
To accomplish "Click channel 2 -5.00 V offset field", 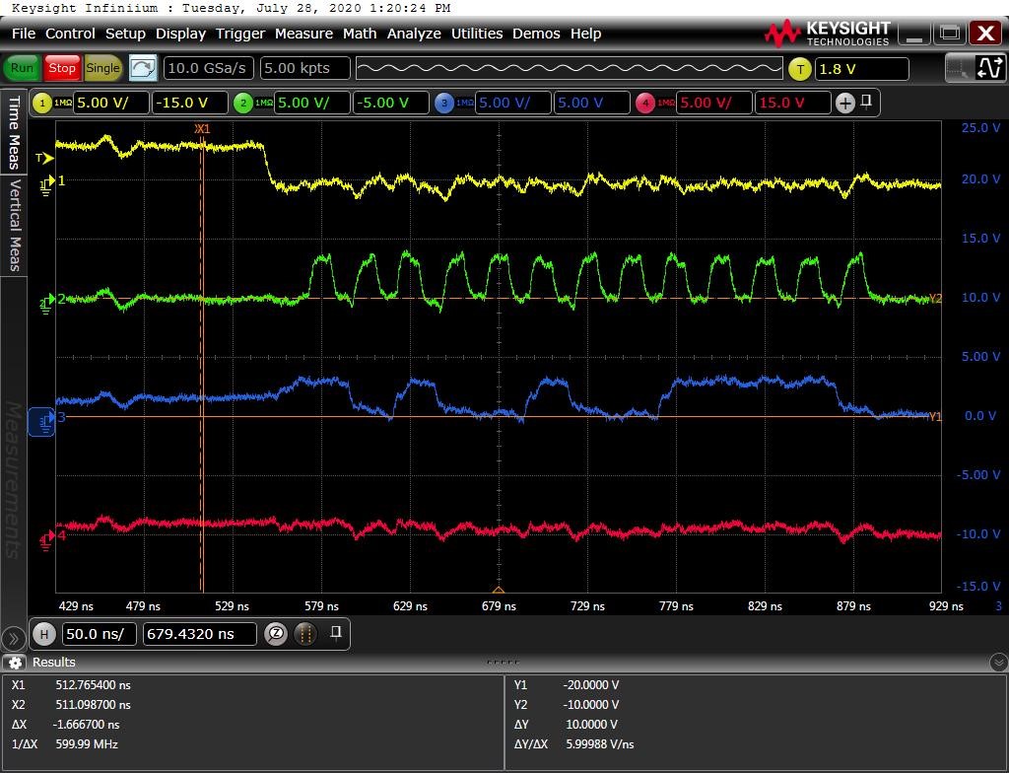I will pyautogui.click(x=390, y=104).
